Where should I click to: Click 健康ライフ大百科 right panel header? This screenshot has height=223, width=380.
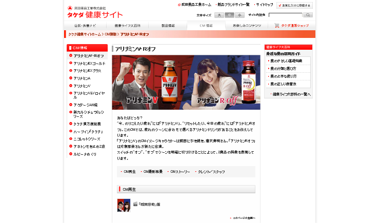[x=288, y=47]
